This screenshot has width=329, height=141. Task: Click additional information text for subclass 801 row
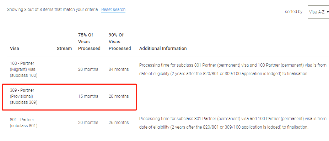(x=233, y=123)
